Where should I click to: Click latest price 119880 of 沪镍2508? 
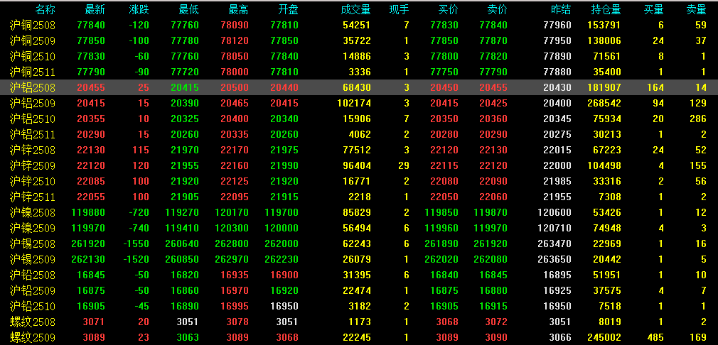tap(89, 212)
